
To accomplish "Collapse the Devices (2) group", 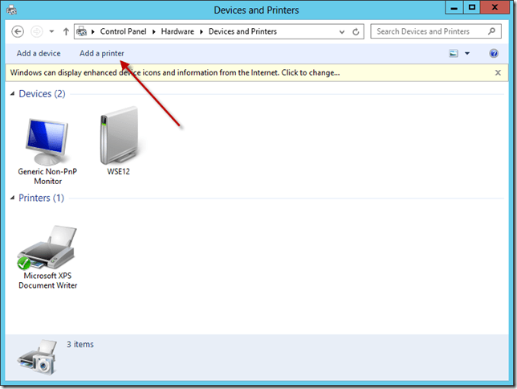I will (x=12, y=94).
